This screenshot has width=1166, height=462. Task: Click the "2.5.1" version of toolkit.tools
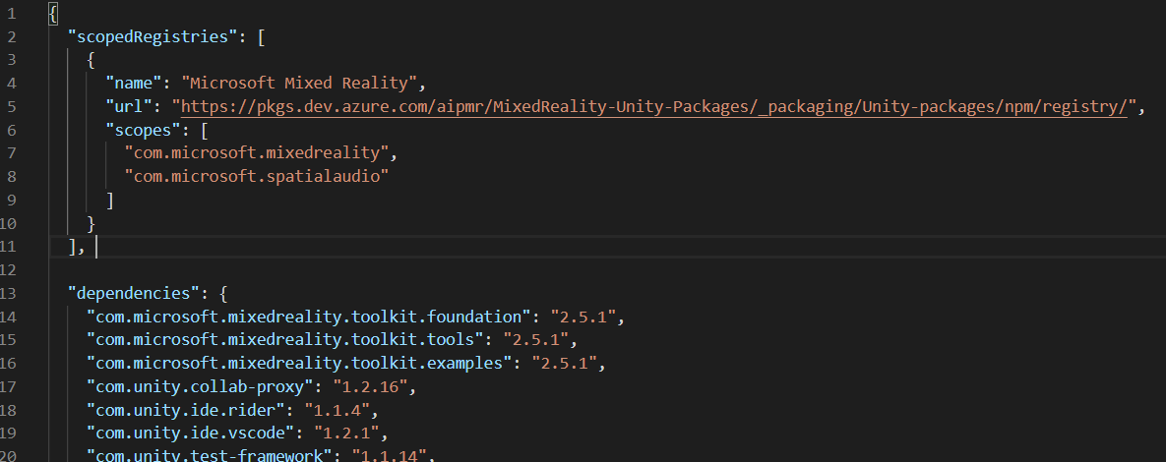(x=535, y=340)
